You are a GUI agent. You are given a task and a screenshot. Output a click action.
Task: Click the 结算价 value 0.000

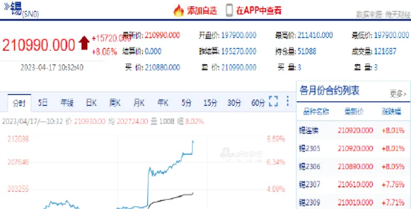point(153,51)
